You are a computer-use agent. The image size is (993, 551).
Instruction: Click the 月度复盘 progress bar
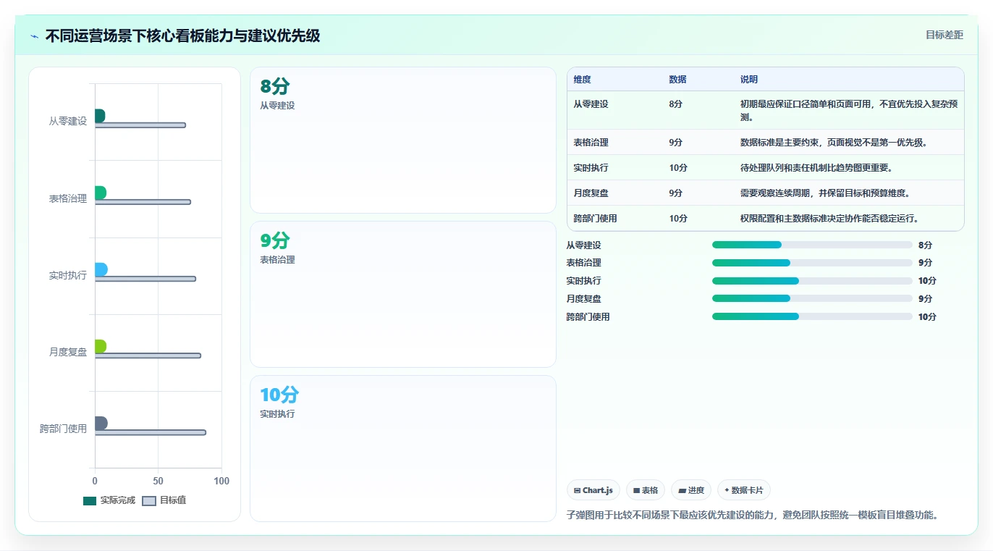point(812,298)
